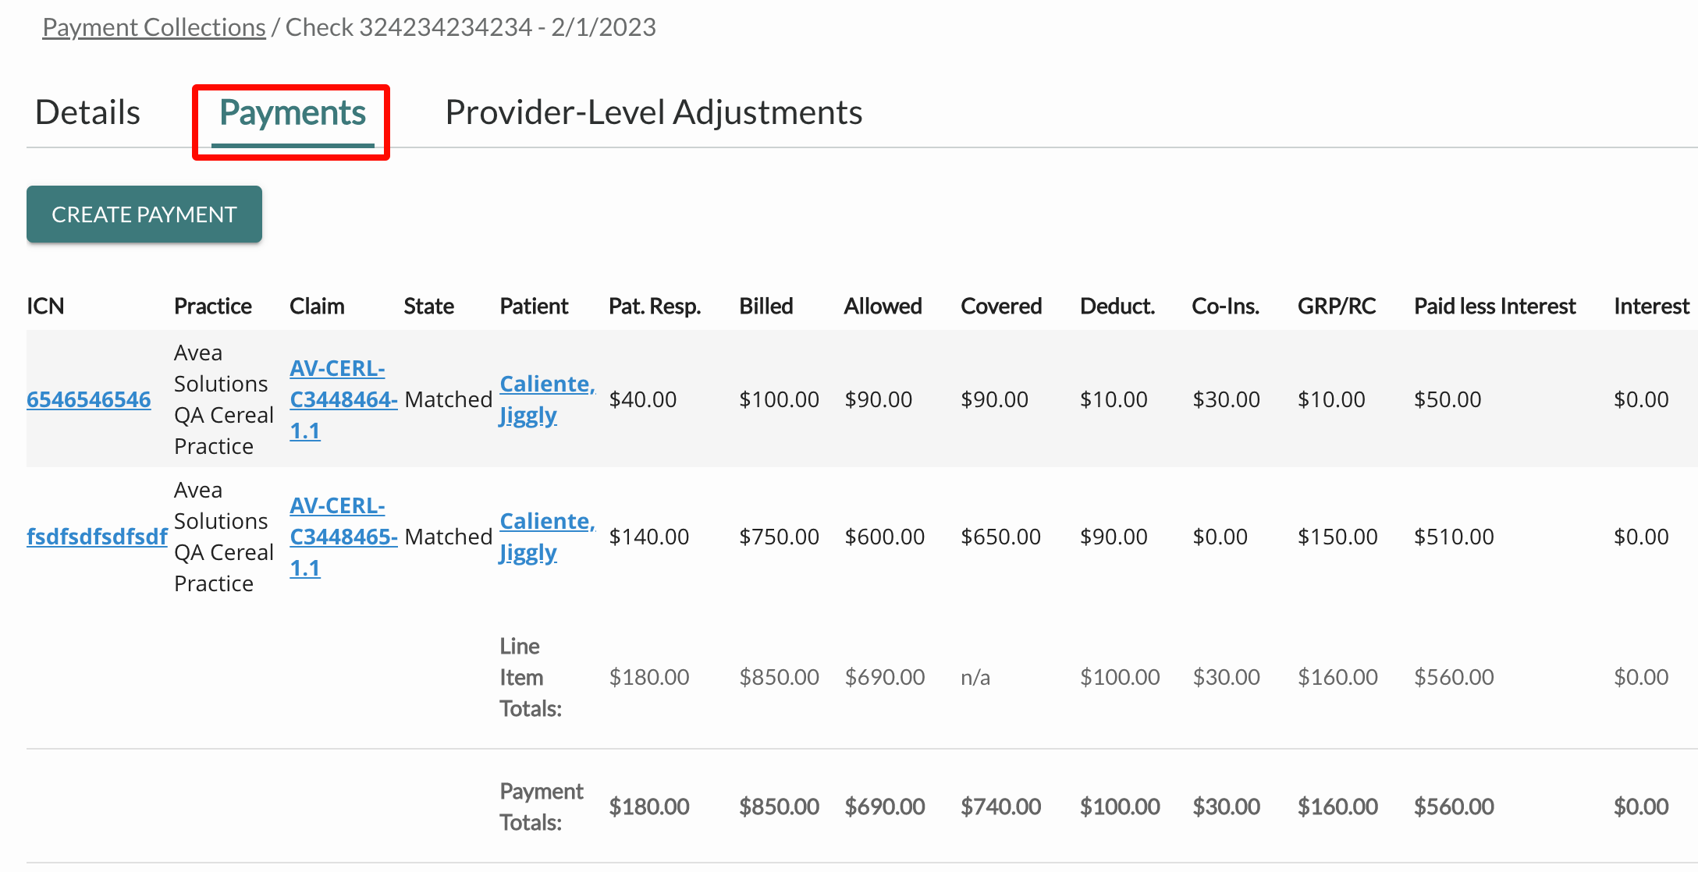Click the GRP/RC column header
Image resolution: width=1698 pixels, height=872 pixels.
tap(1336, 306)
